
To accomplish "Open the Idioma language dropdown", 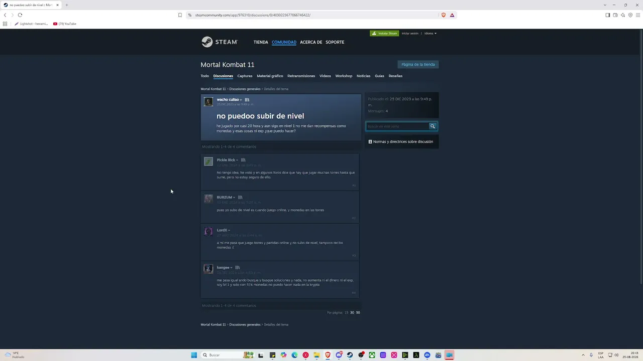I will point(431,34).
